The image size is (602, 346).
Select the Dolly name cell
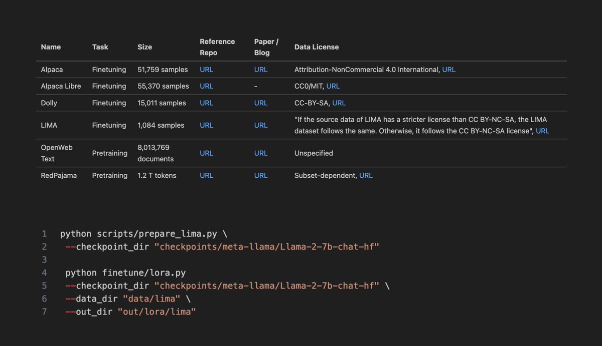(49, 103)
